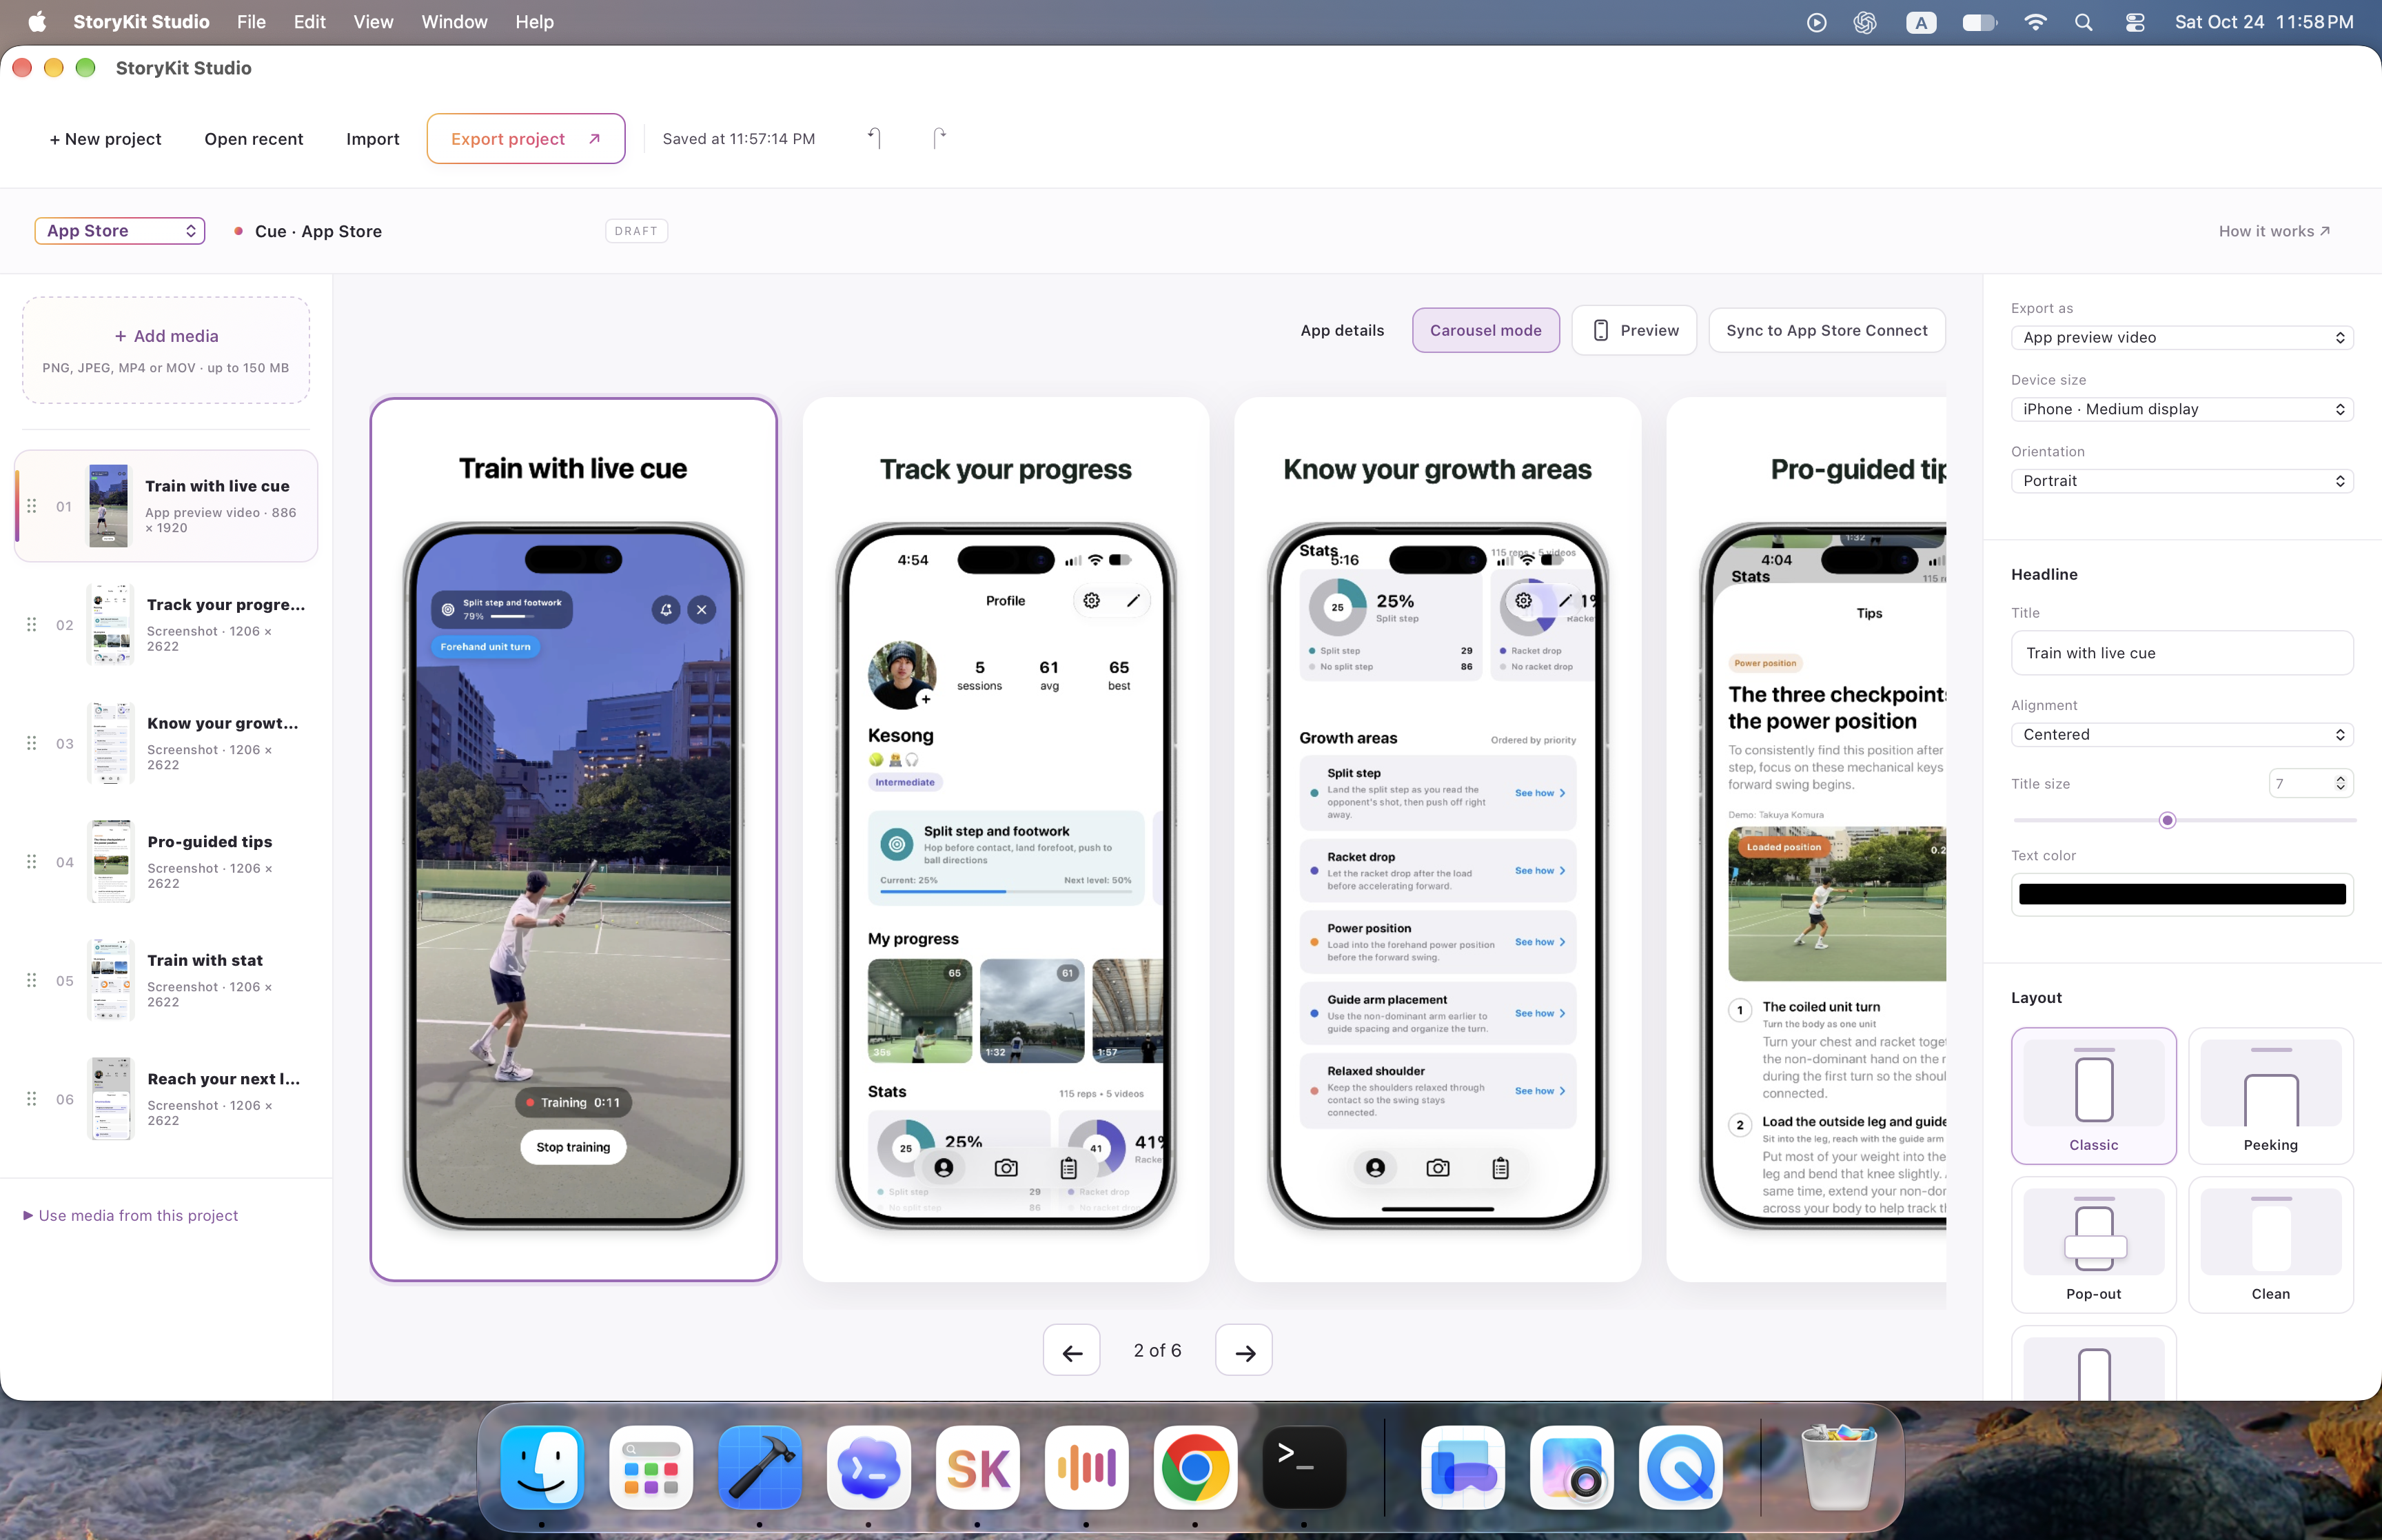
Task: Open the View menu
Action: coord(373,22)
